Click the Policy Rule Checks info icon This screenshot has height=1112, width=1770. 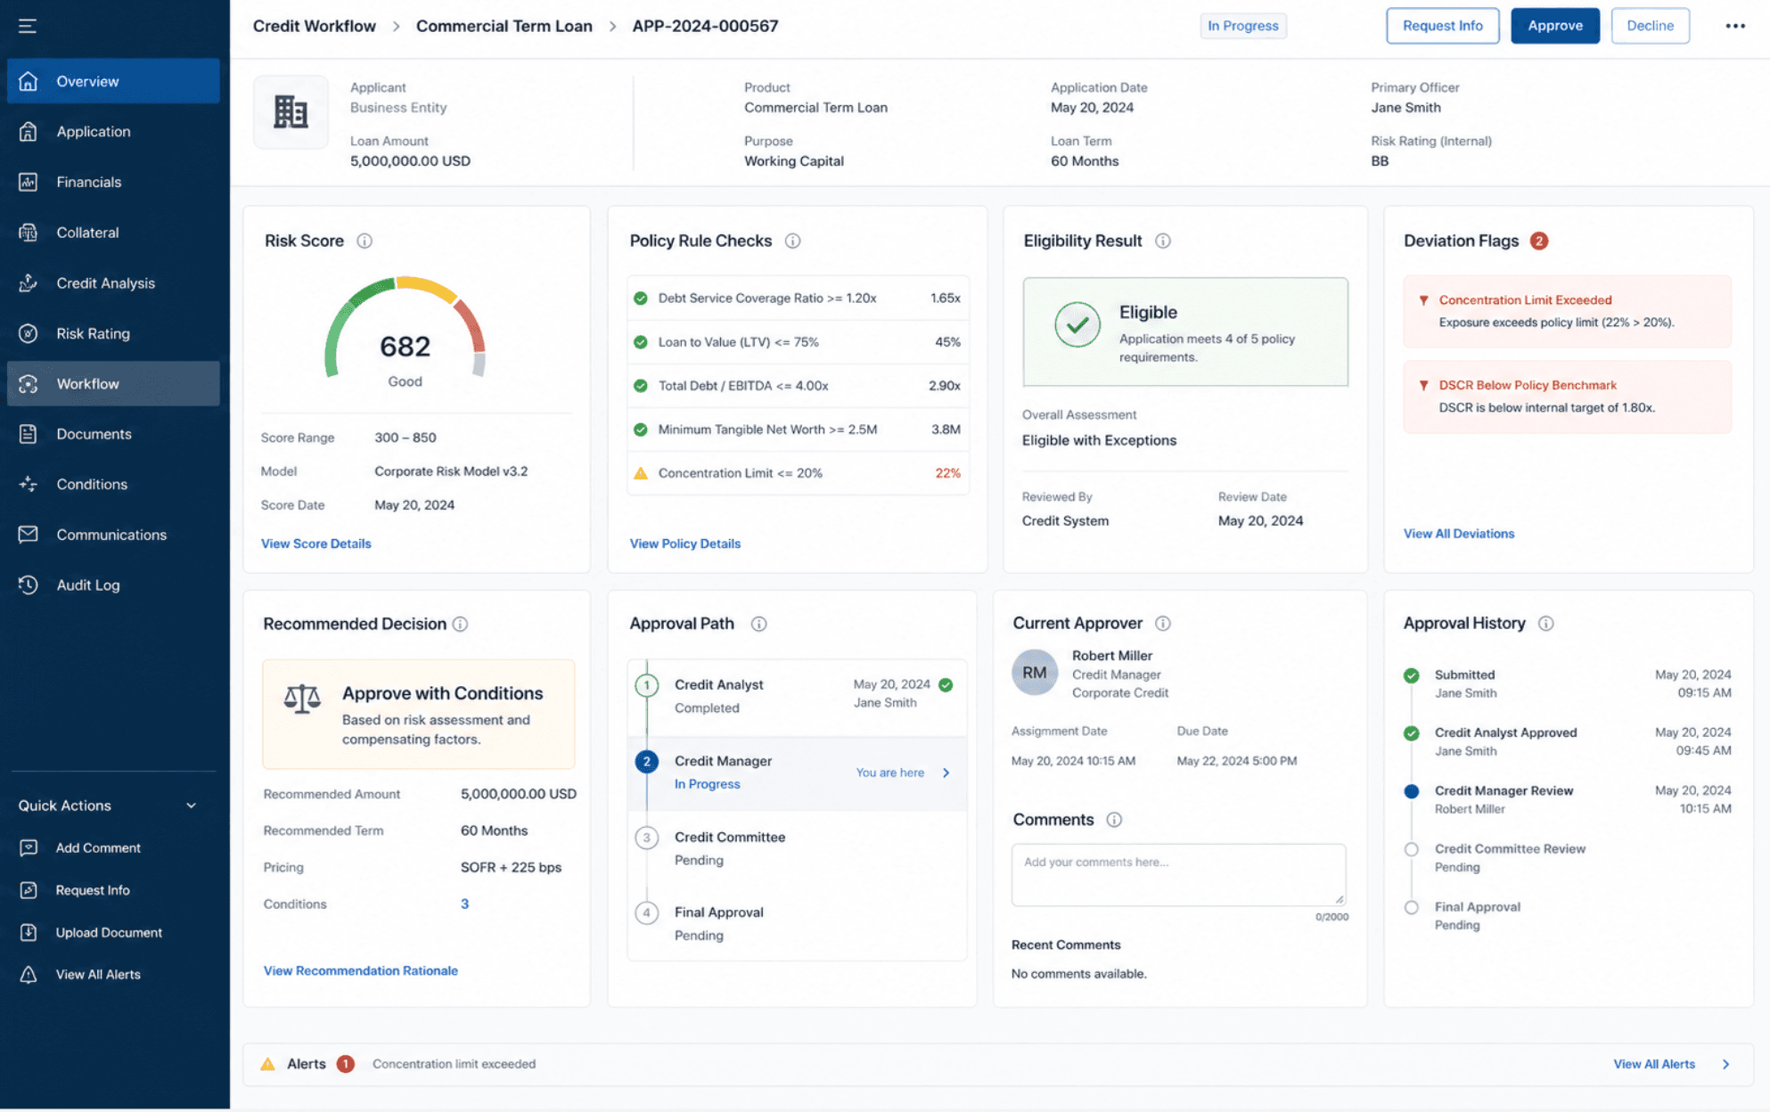tap(792, 241)
